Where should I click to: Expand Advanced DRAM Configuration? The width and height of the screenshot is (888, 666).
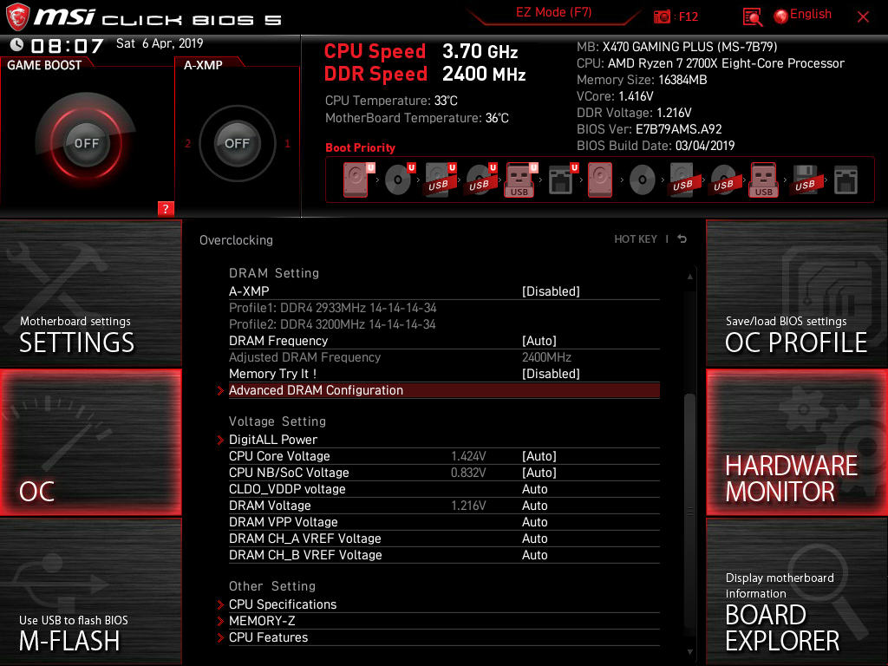[316, 390]
